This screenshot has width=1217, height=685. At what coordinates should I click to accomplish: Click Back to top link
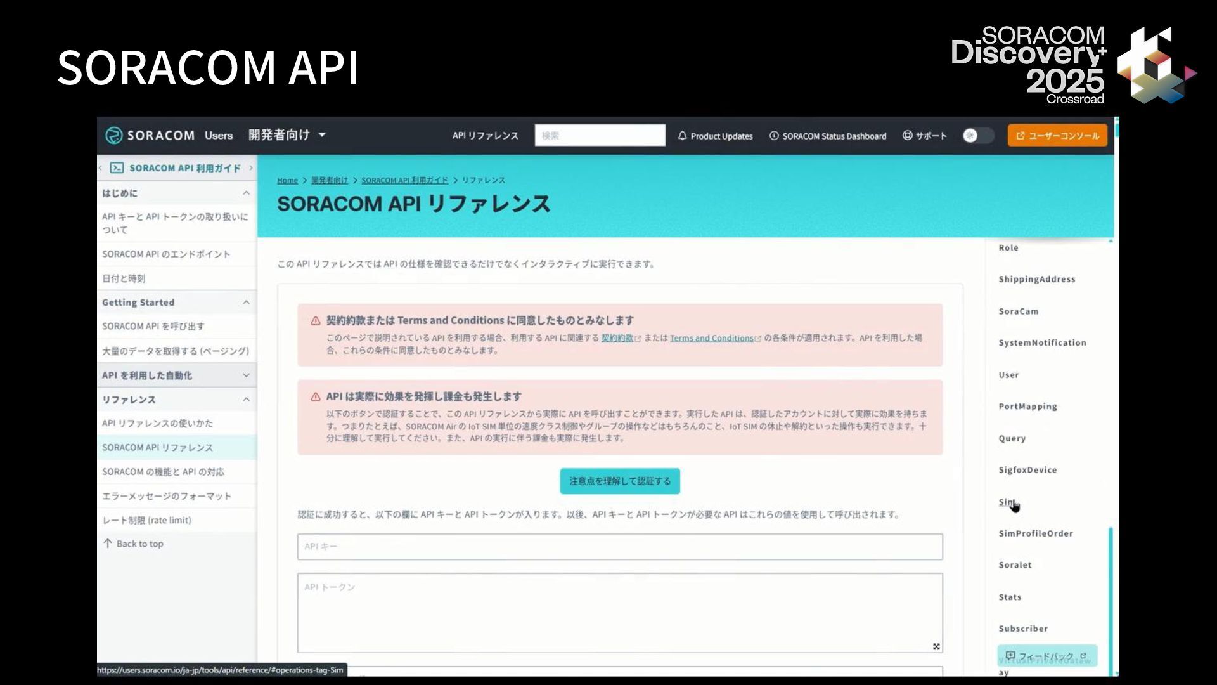(x=134, y=544)
